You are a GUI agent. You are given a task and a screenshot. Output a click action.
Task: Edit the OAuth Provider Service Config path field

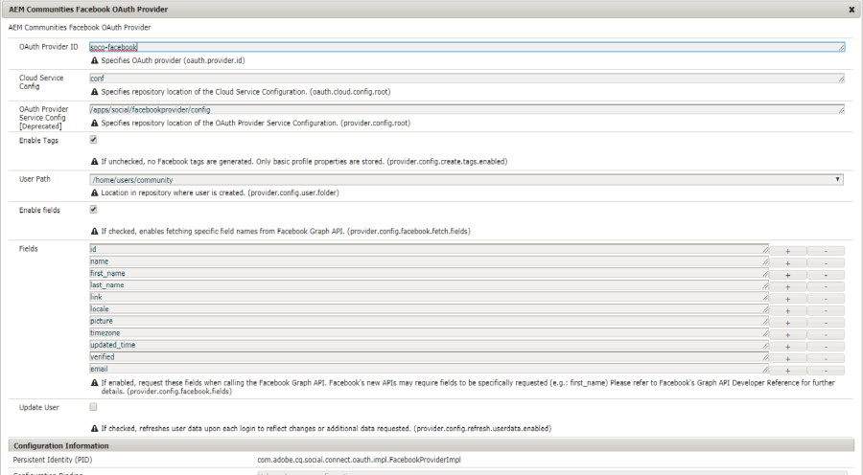coord(467,110)
